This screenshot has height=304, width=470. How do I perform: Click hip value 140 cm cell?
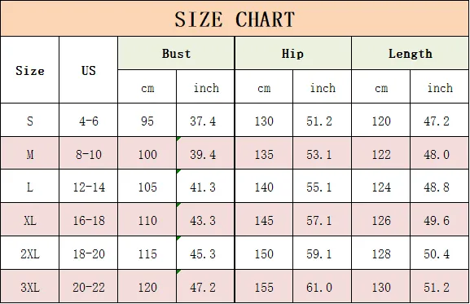click(x=264, y=187)
